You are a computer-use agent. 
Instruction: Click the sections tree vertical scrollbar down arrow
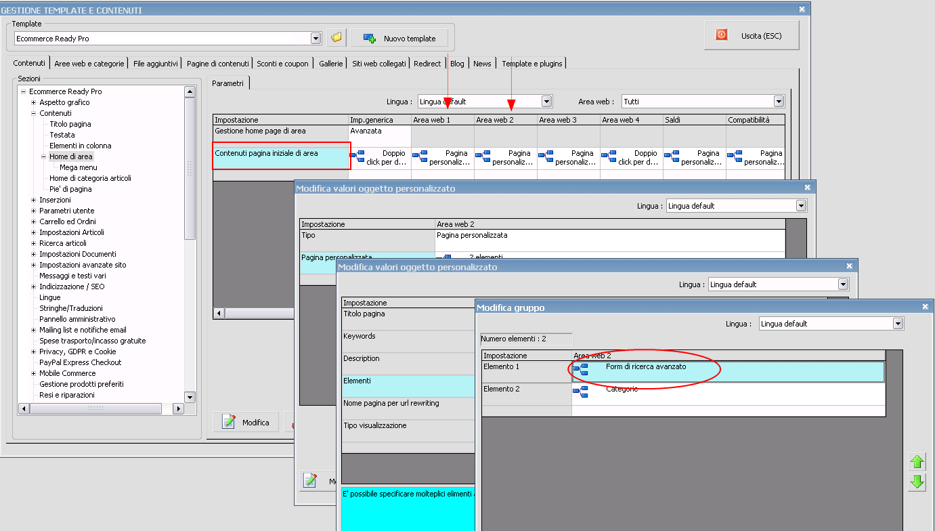tap(190, 397)
